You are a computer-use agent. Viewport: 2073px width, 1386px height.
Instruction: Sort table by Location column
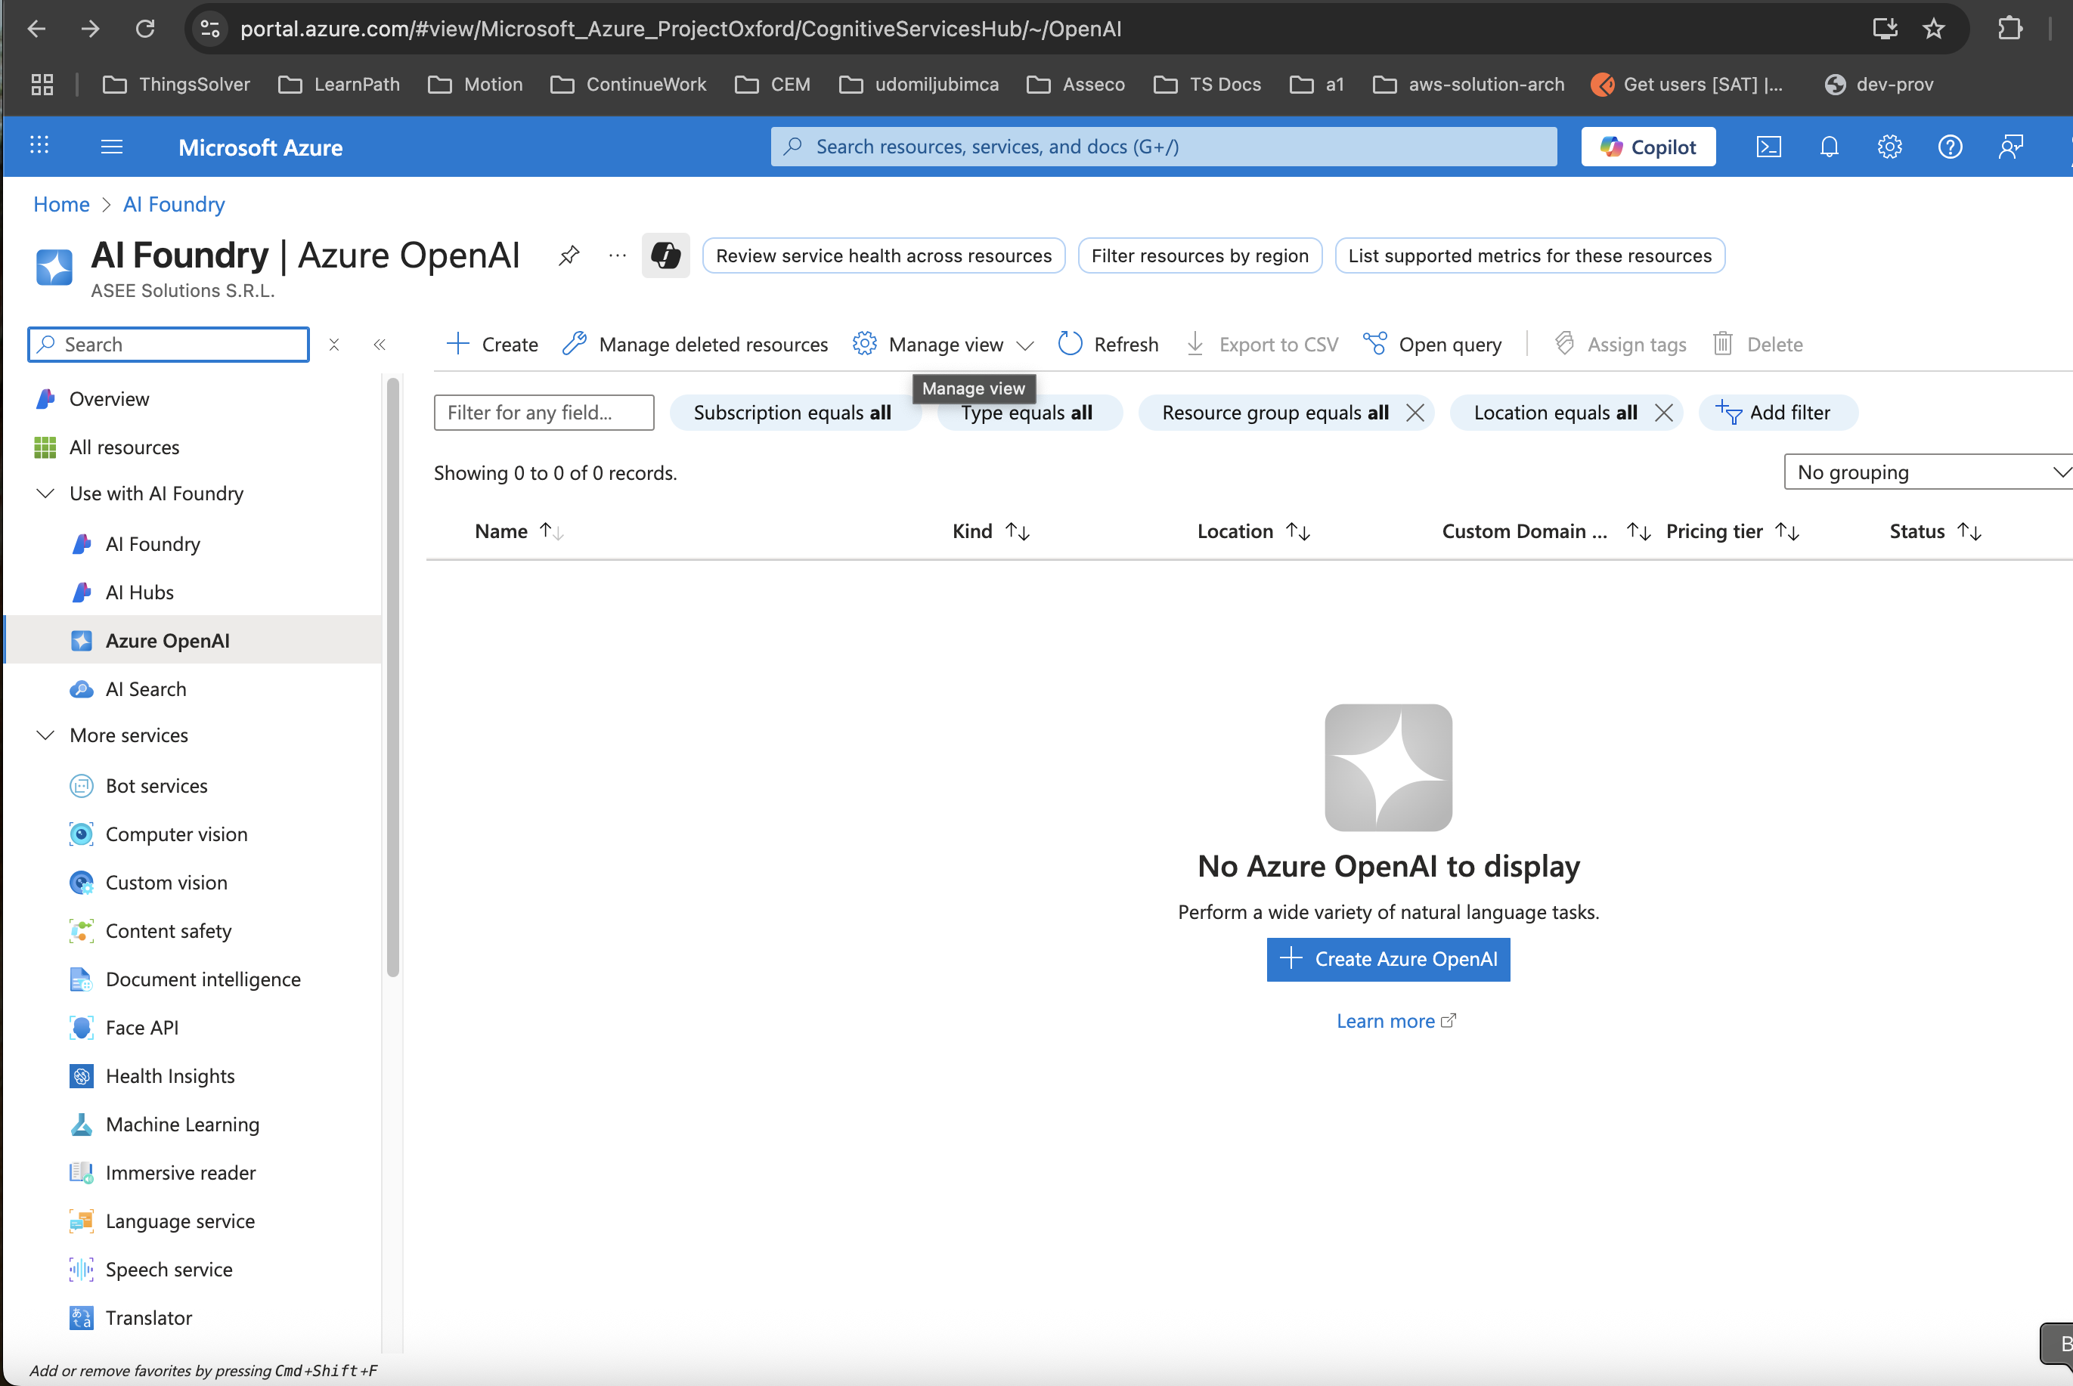(x=1253, y=531)
